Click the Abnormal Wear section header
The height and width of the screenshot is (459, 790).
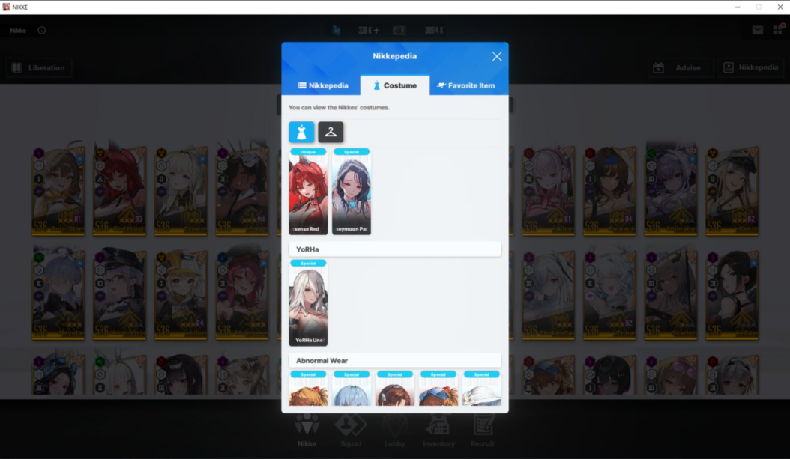coord(394,360)
